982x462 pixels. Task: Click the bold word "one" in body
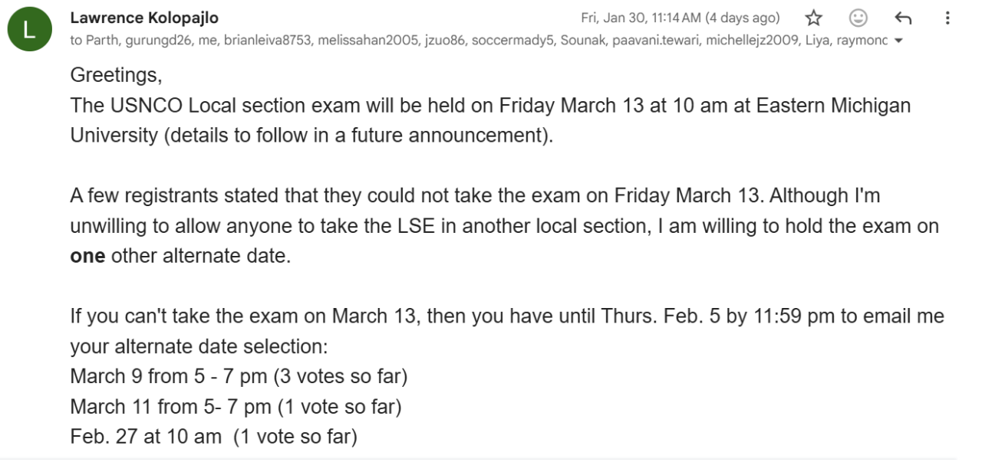tap(87, 256)
